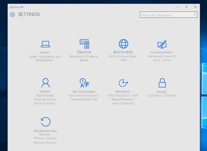Open the Date, Time and Language icon
207x151 pixels.
84,83
